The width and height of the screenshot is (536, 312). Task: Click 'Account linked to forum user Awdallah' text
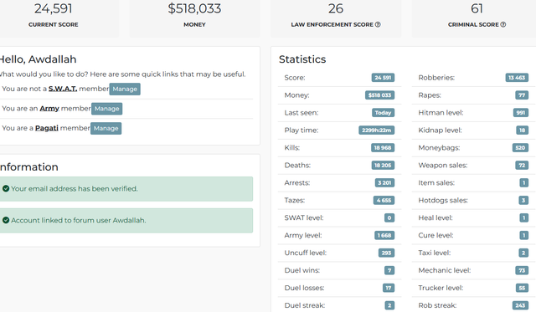78,221
